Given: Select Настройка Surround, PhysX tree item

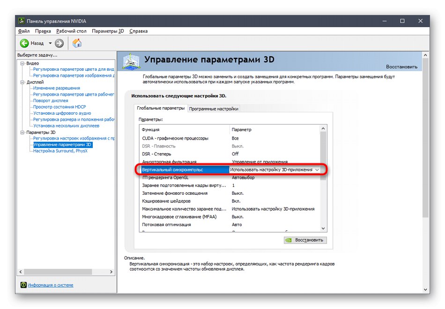Looking at the screenshot, I should tap(60, 151).
